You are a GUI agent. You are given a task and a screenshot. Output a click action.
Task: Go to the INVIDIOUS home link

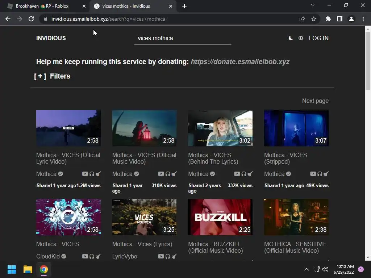(x=51, y=38)
